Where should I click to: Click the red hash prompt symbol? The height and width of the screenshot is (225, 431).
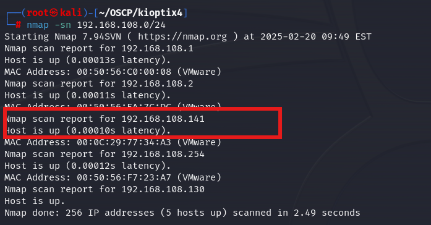pyautogui.click(x=18, y=25)
